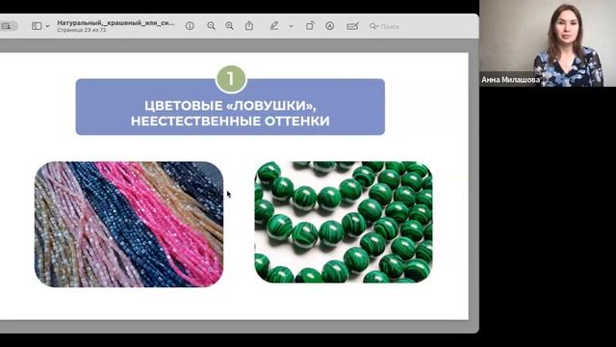The width and height of the screenshot is (616, 347).
Task: Click the document title Натуральный_крашеный_или_си...
Action: tap(115, 23)
